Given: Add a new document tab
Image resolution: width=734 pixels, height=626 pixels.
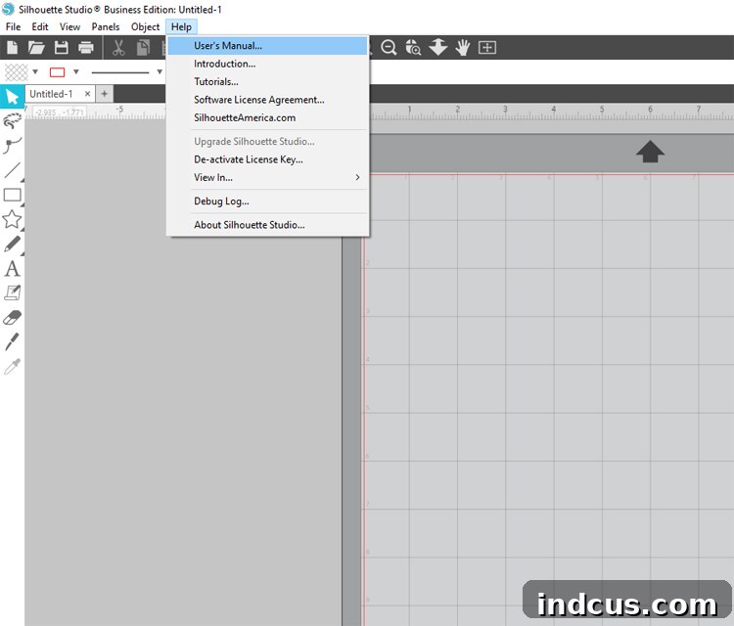Looking at the screenshot, I should pyautogui.click(x=105, y=94).
